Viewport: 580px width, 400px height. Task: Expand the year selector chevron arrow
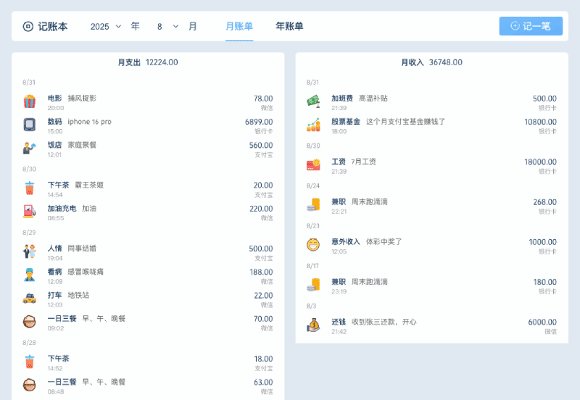point(118,26)
